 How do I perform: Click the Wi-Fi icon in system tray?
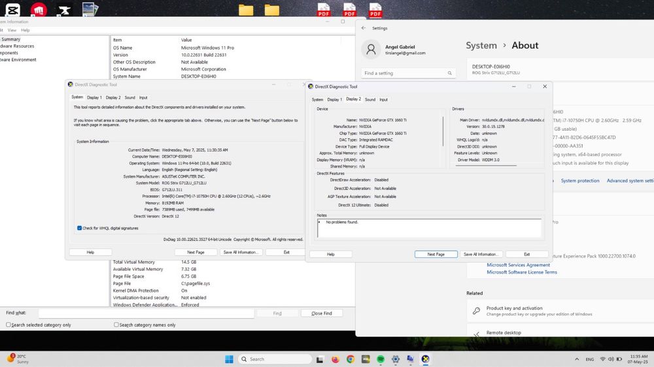[x=603, y=359]
